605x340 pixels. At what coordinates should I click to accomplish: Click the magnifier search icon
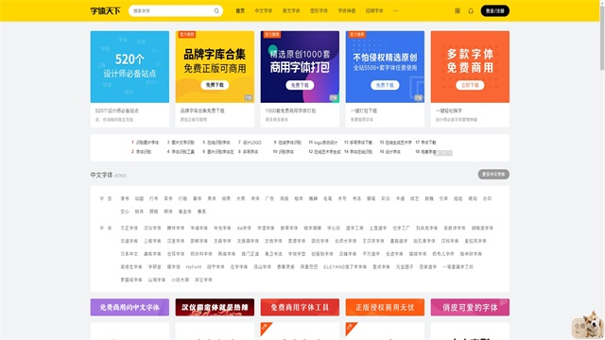(x=216, y=10)
